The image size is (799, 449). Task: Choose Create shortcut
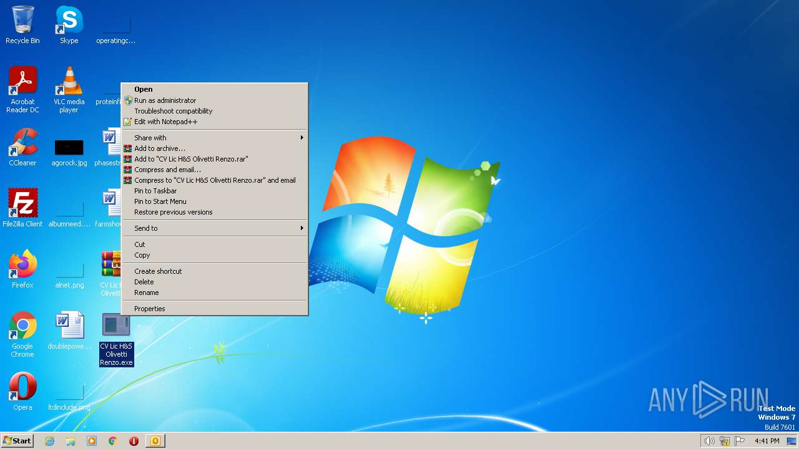tap(214, 271)
